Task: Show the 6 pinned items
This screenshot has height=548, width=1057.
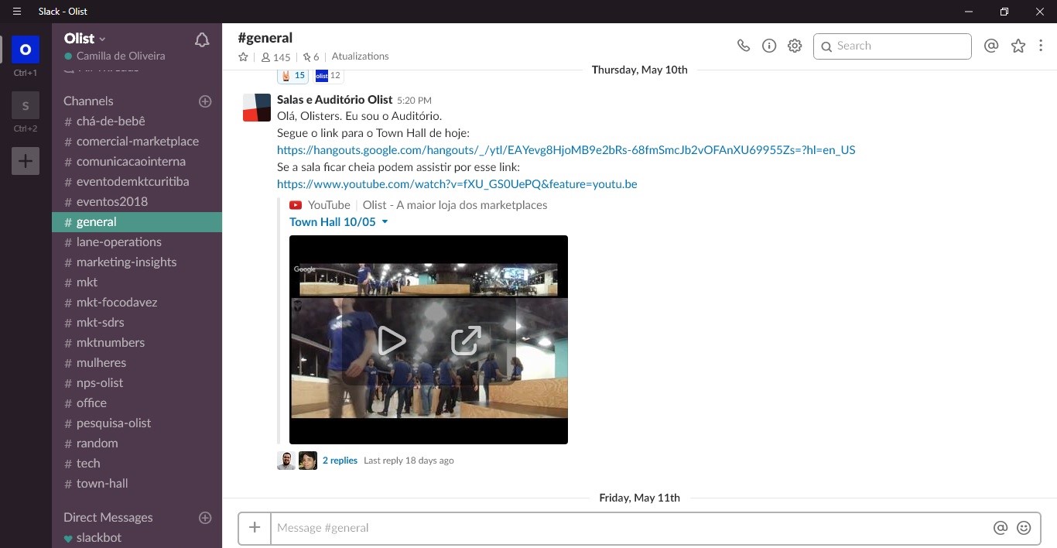Action: 311,57
